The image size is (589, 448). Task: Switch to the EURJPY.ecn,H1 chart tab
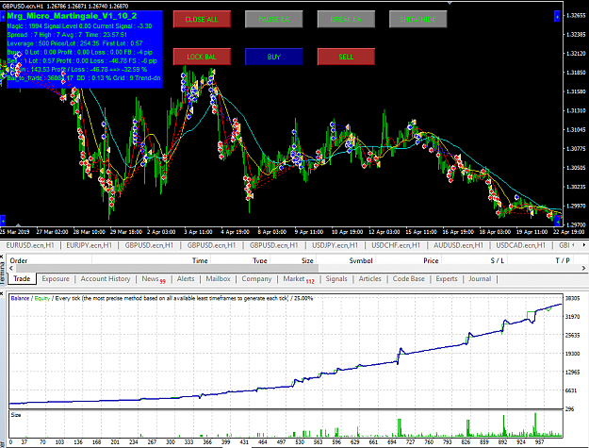click(x=89, y=245)
